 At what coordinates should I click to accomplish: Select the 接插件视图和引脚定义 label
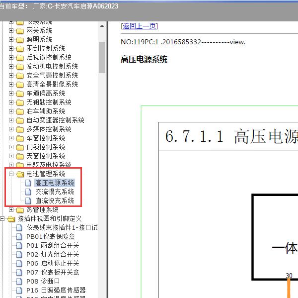tap(50, 218)
